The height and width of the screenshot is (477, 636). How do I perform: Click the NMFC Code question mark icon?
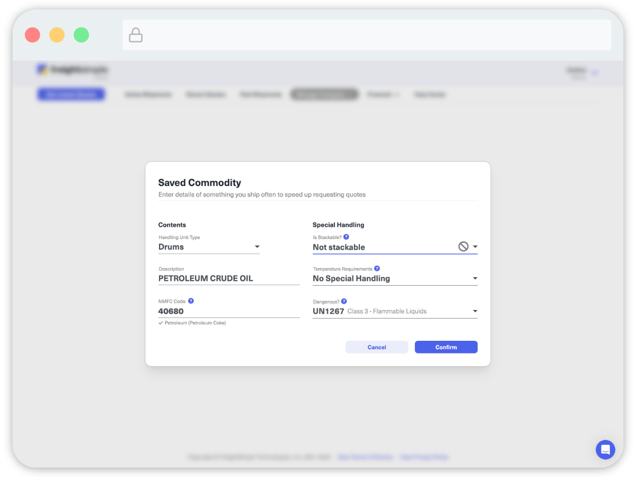pyautogui.click(x=191, y=301)
